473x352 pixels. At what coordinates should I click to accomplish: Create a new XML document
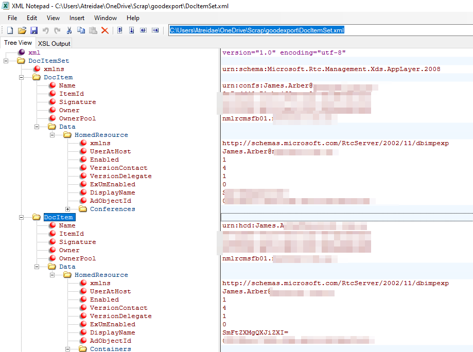pos(10,30)
